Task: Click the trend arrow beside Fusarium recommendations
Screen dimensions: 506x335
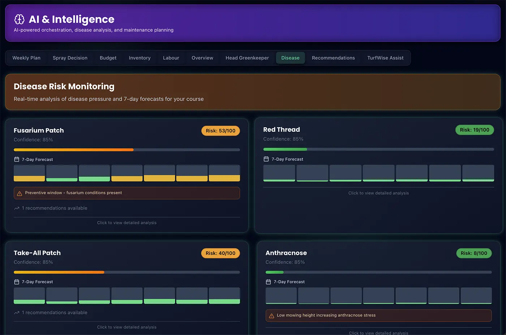Action: point(16,208)
